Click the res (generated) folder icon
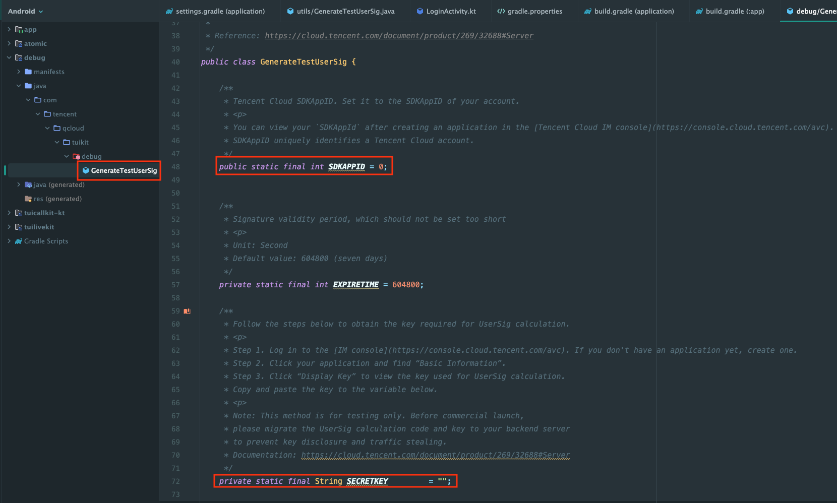 tap(28, 199)
